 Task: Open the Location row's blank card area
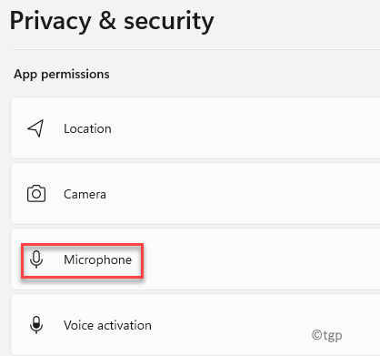coord(243,128)
